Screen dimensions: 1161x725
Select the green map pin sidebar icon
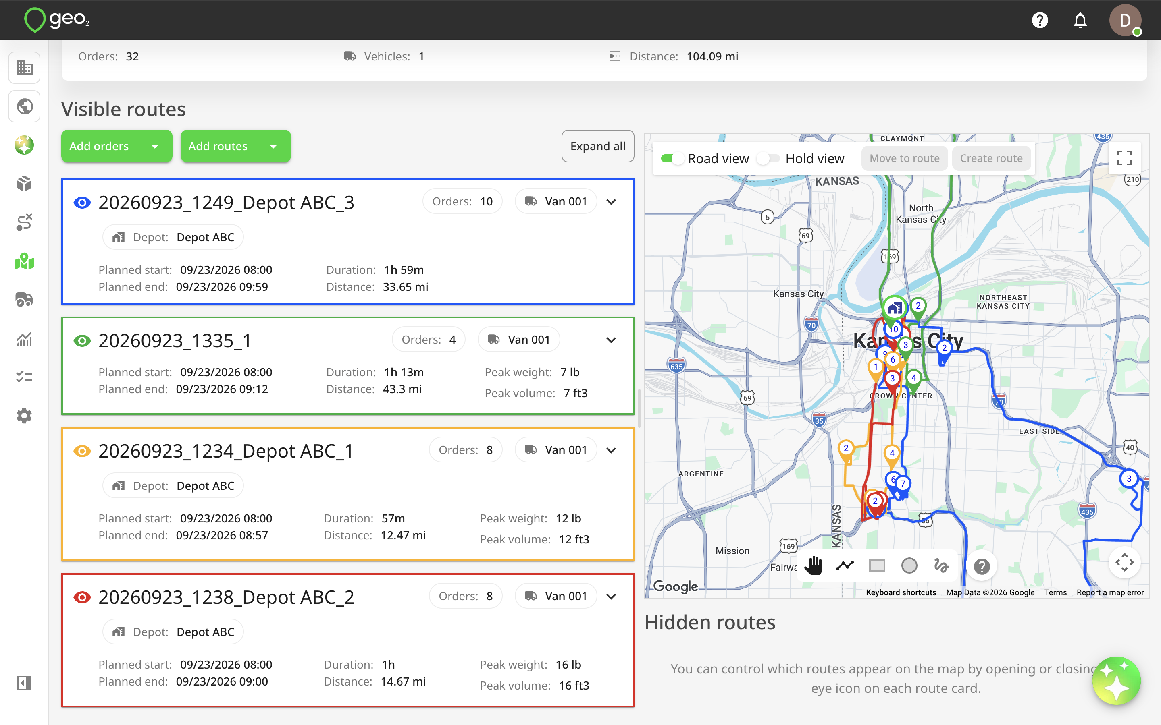pyautogui.click(x=25, y=261)
